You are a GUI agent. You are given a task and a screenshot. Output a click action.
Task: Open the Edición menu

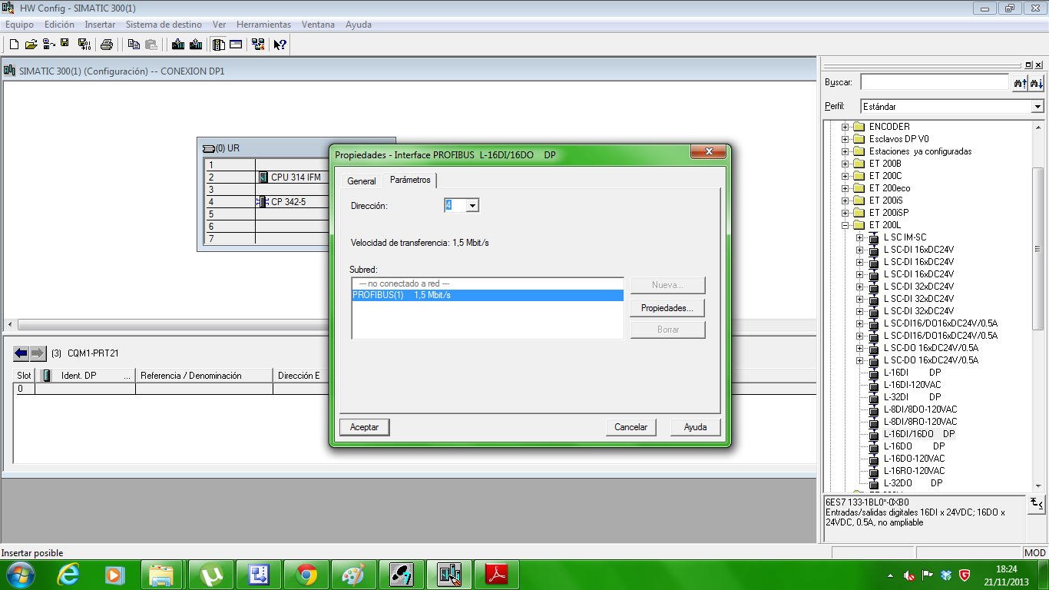click(x=59, y=25)
